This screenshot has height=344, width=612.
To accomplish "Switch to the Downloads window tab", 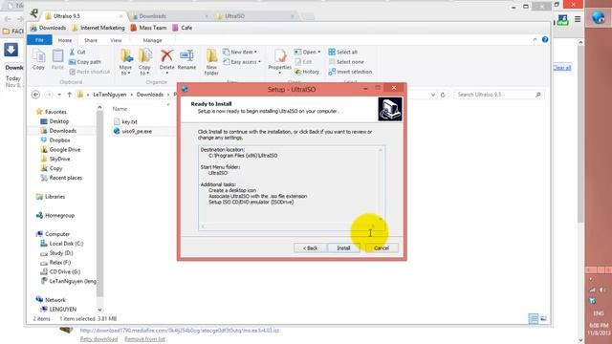I will 152,16.
